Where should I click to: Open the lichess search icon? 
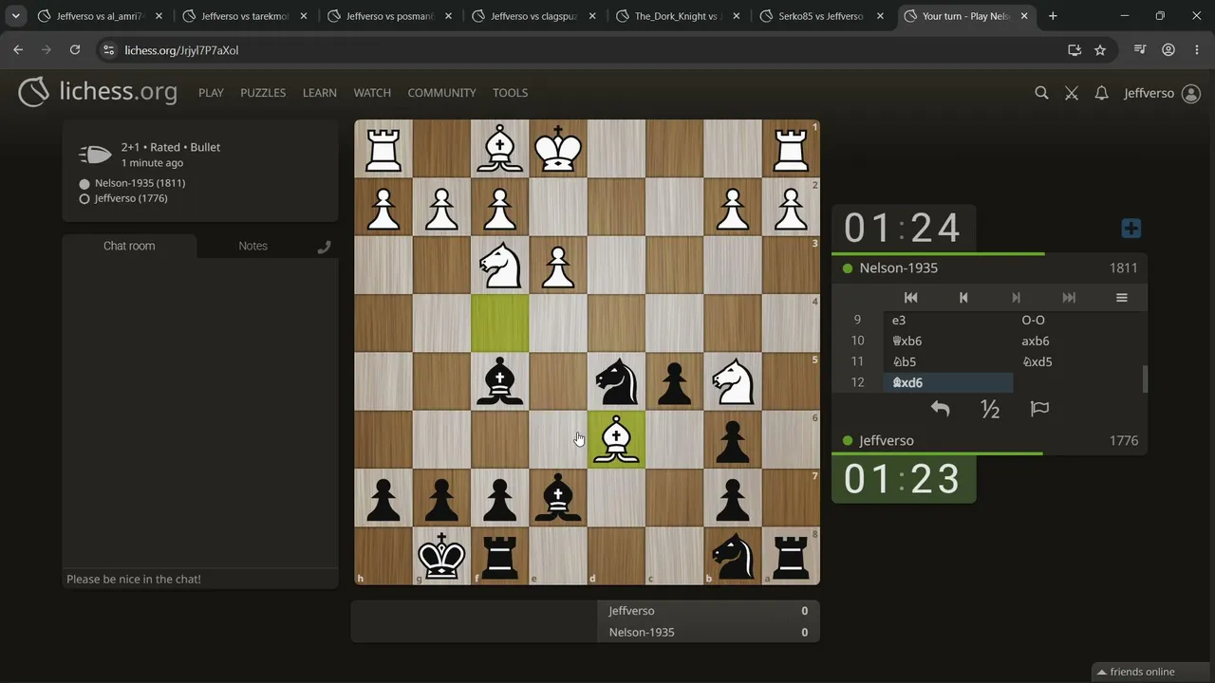tap(1041, 93)
